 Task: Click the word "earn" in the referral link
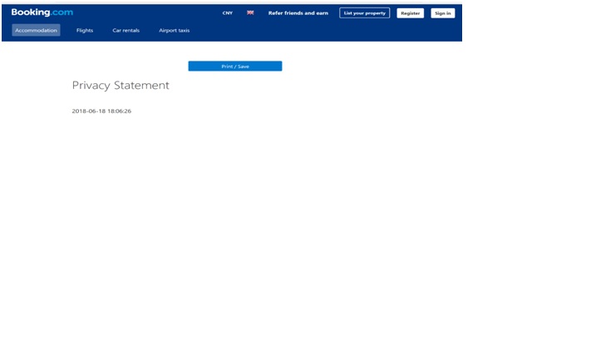pyautogui.click(x=322, y=13)
